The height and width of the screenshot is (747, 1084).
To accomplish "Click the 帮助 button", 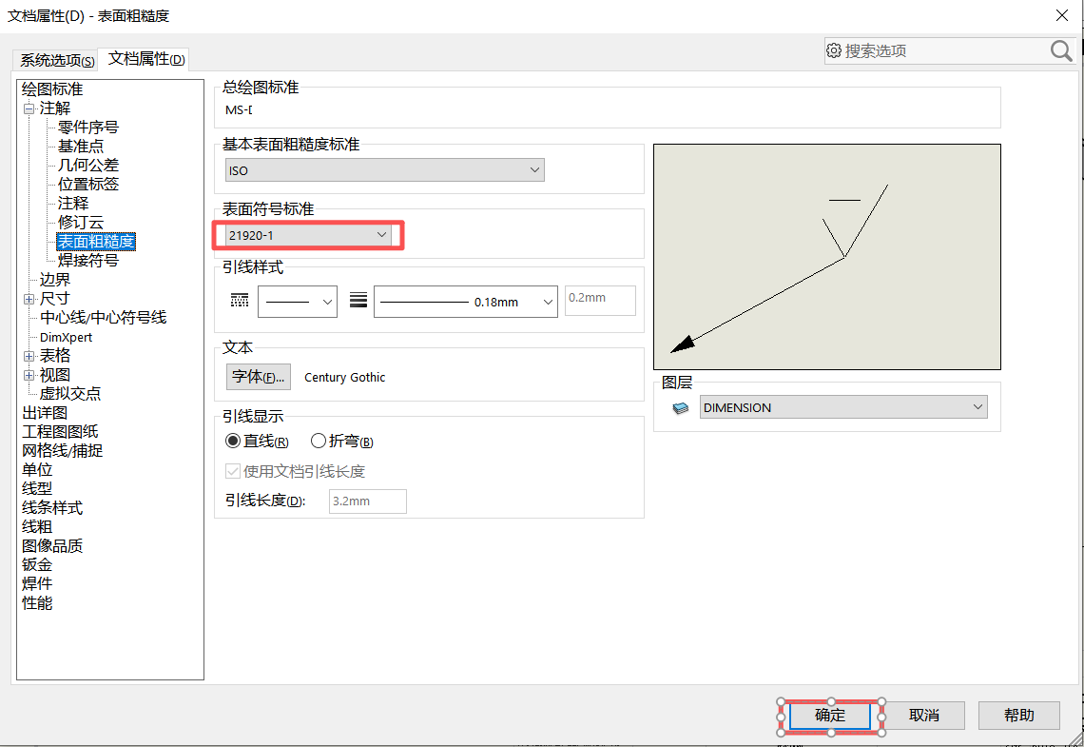I will click(1019, 716).
